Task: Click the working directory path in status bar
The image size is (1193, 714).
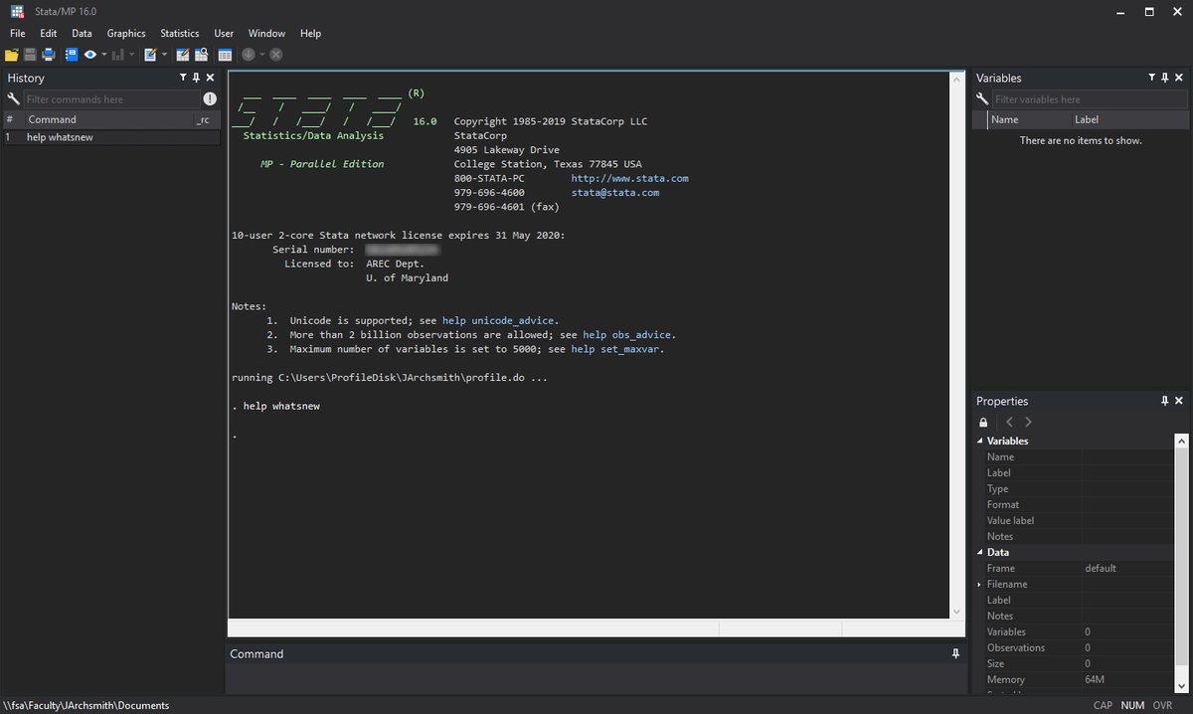Action: click(86, 705)
